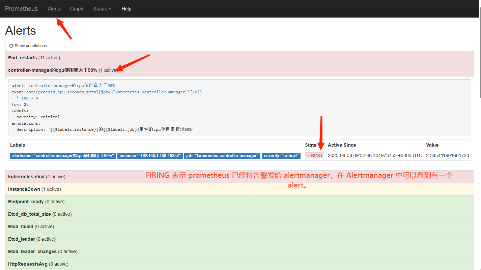Open the Help page

tap(126, 9)
